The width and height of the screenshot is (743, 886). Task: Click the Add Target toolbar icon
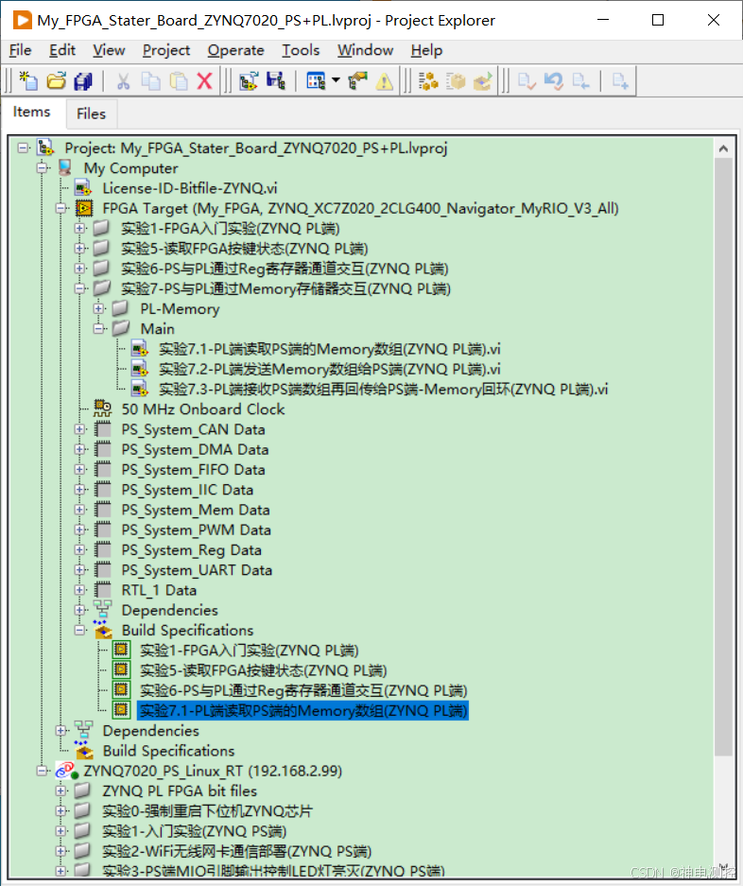tap(249, 80)
